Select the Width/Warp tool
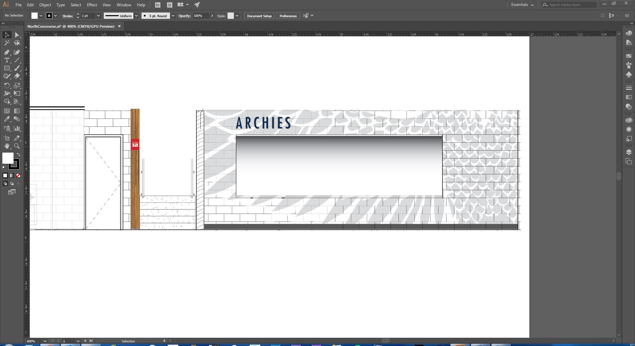This screenshot has width=635, height=346. (x=7, y=93)
